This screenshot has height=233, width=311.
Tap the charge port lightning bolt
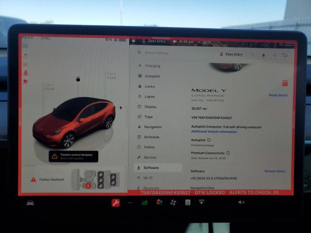click(121, 108)
